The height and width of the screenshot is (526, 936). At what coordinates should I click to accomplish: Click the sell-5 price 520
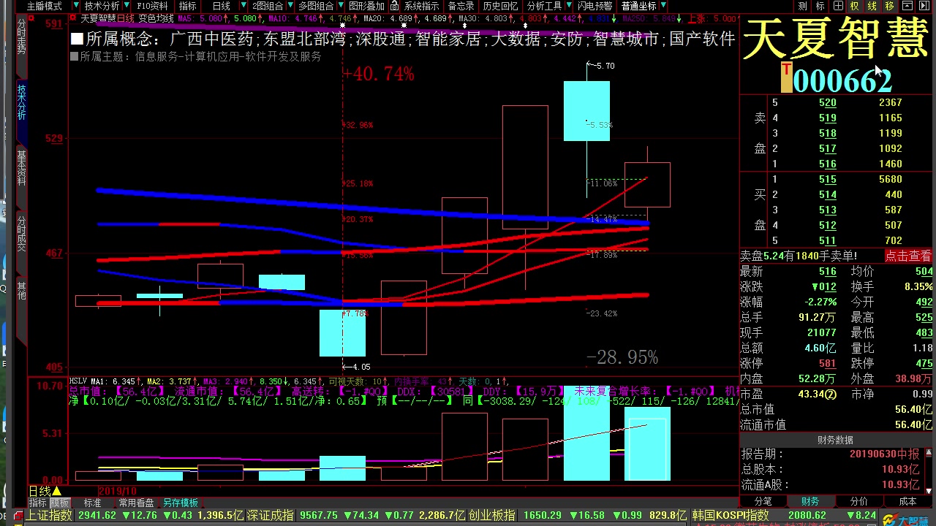point(828,102)
